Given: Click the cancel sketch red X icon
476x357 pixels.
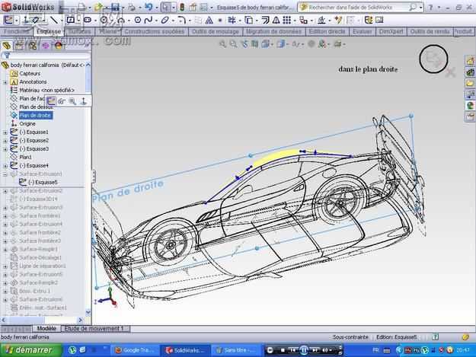Looking at the screenshot, I should click(x=450, y=72).
